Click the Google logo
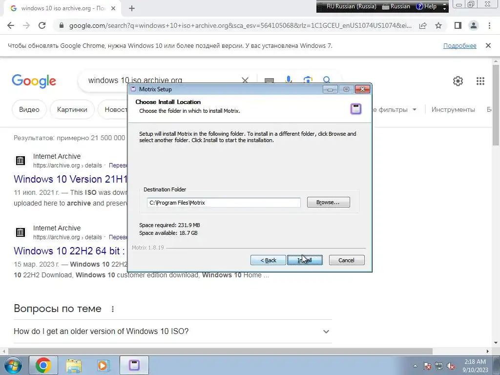 [x=34, y=81]
